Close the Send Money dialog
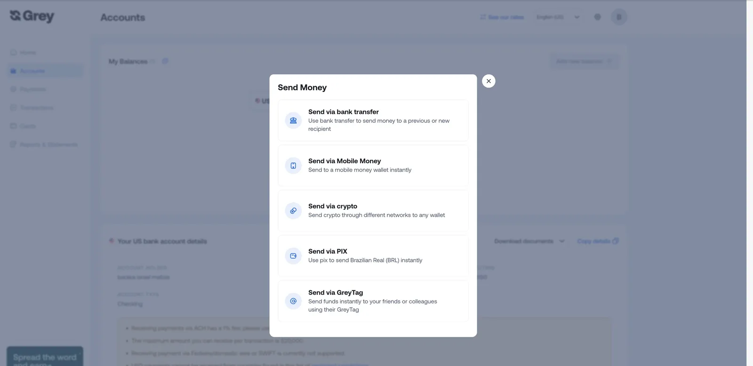753x366 pixels. click(x=489, y=81)
